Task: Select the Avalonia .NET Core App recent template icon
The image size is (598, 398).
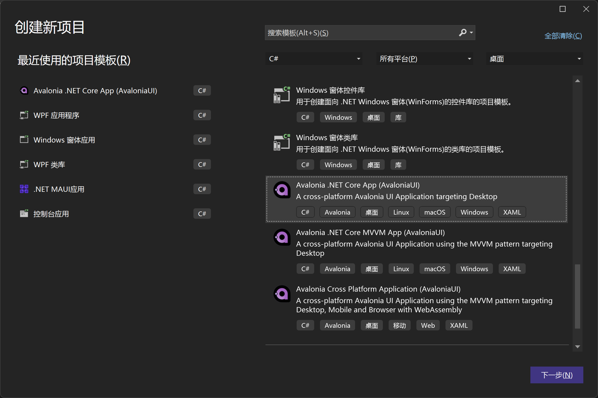Action: [x=24, y=90]
